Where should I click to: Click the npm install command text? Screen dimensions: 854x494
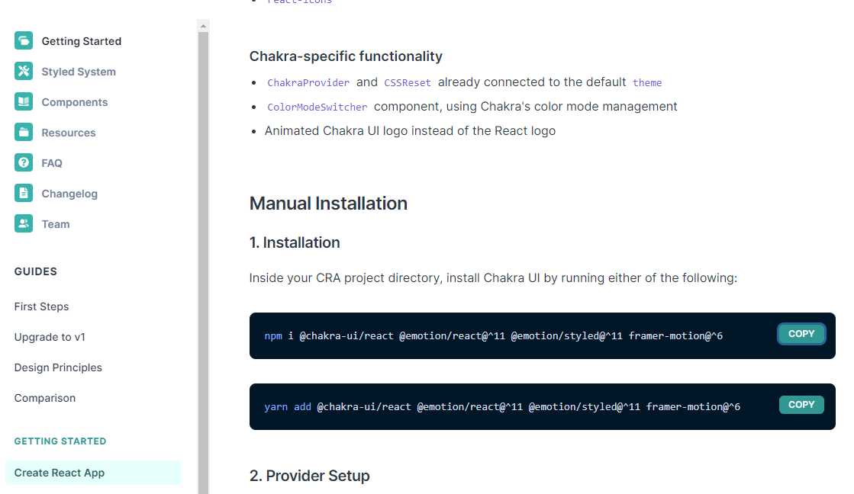(494, 336)
